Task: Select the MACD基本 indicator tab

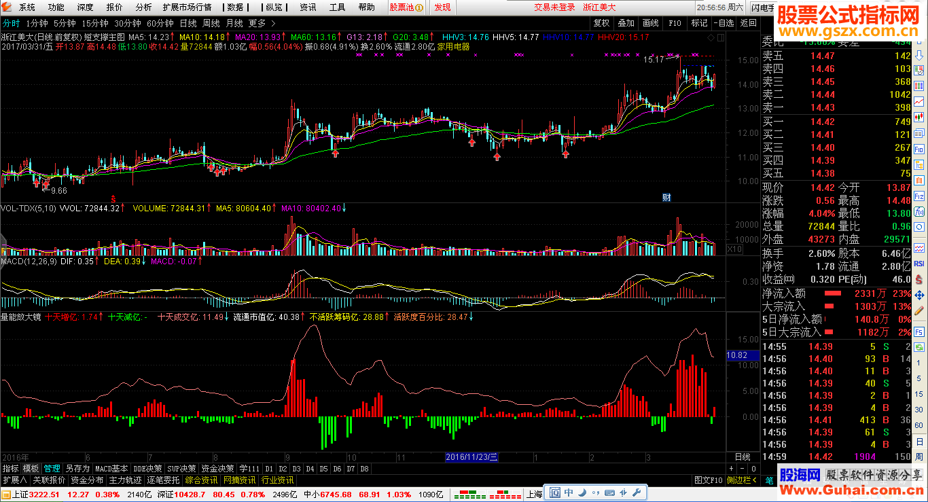Action: (111, 469)
